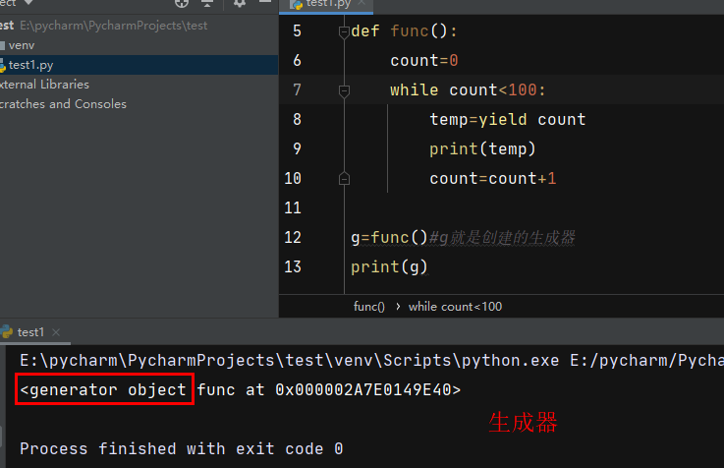The width and height of the screenshot is (724, 468).
Task: Click the 'count=count+1' code line
Action: tap(493, 179)
